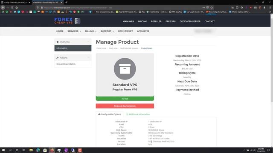Image resolution: width=273 pixels, height=153 pixels.
Task: Click the padlock icon in the address bar
Action: click(x=42, y=8)
